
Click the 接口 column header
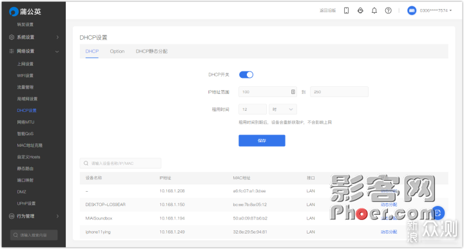311,178
